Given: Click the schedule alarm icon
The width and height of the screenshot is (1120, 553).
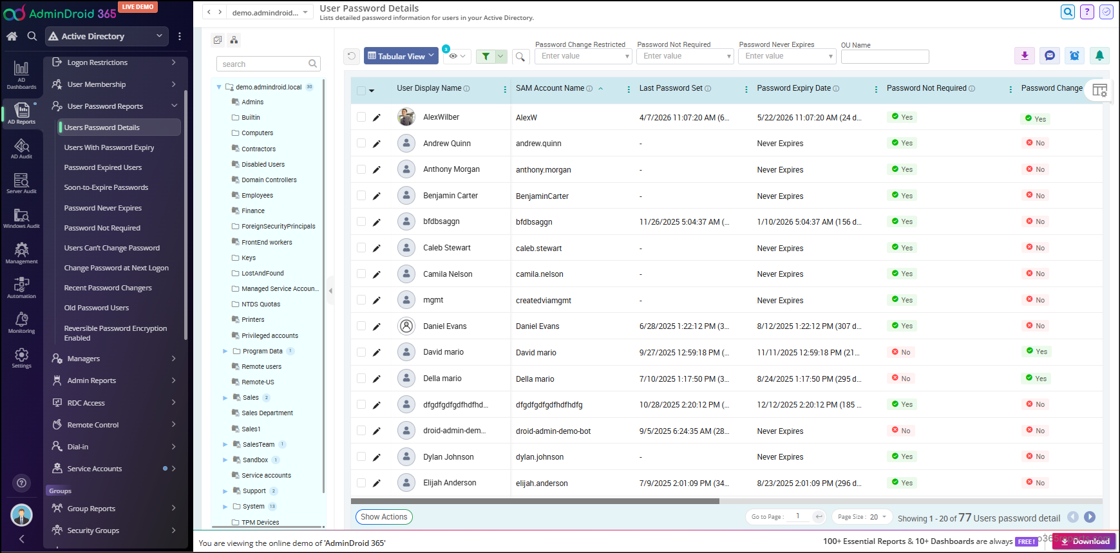Looking at the screenshot, I should point(1075,56).
